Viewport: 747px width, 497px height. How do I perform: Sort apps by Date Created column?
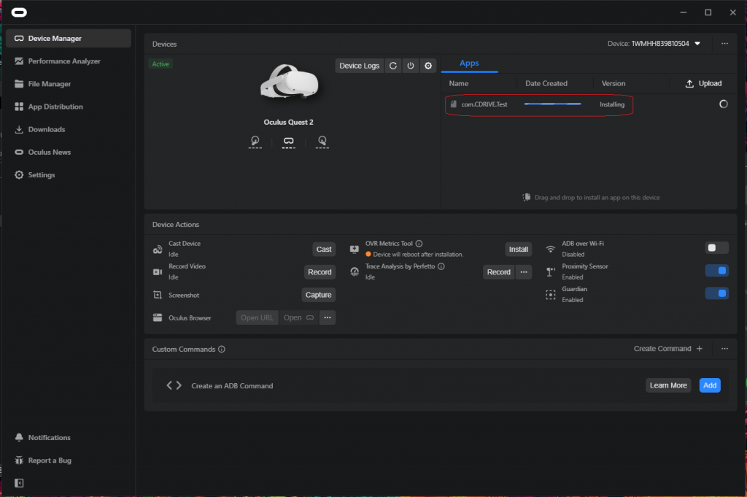(x=546, y=83)
